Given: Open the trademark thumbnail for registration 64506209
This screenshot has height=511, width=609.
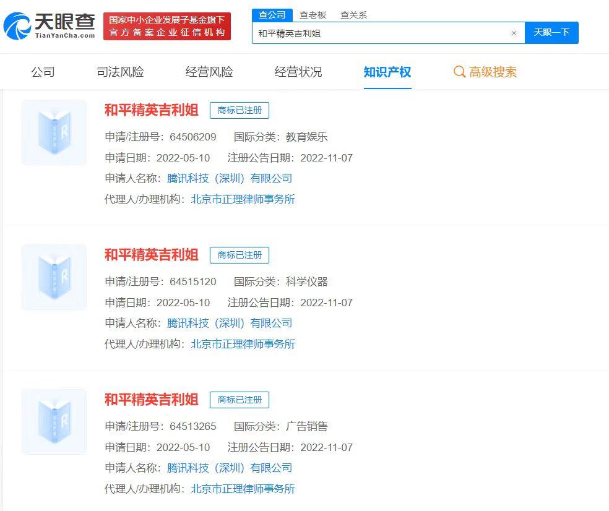Looking at the screenshot, I should pos(54,132).
